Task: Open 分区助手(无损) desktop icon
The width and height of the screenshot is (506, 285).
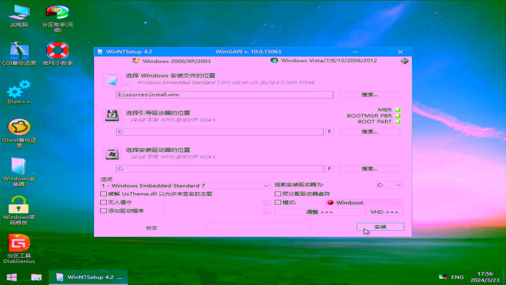Action: (x=57, y=18)
